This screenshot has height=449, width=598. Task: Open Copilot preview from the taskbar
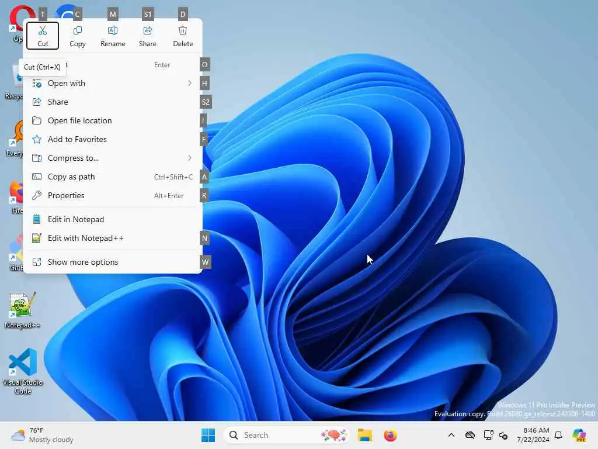tap(579, 435)
